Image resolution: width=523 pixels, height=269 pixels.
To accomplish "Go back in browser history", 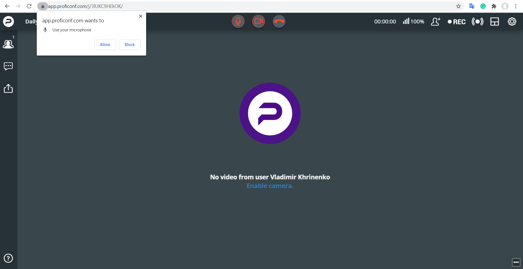I will coord(7,6).
